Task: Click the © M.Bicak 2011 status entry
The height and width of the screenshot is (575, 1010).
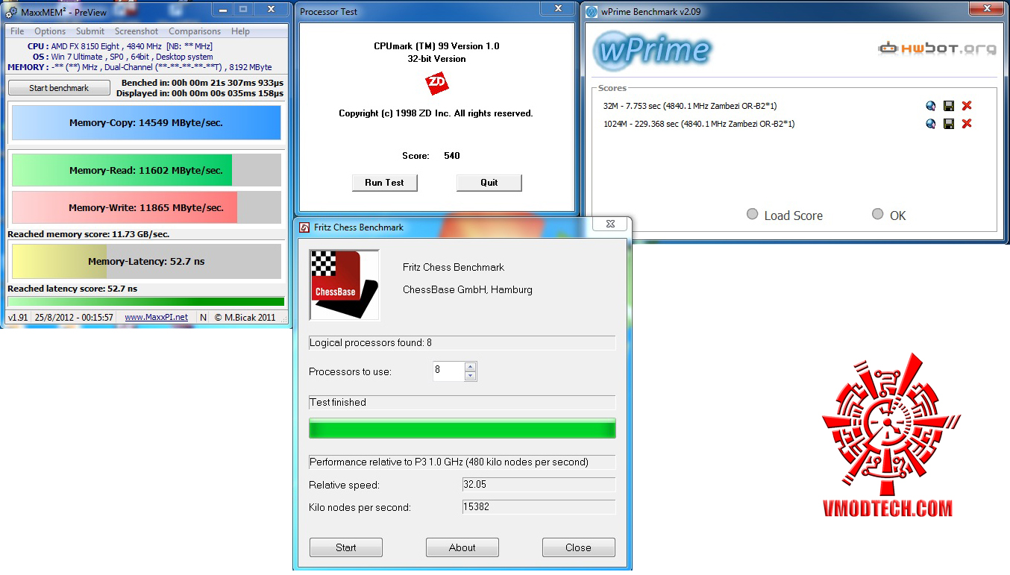Action: pyautogui.click(x=245, y=318)
